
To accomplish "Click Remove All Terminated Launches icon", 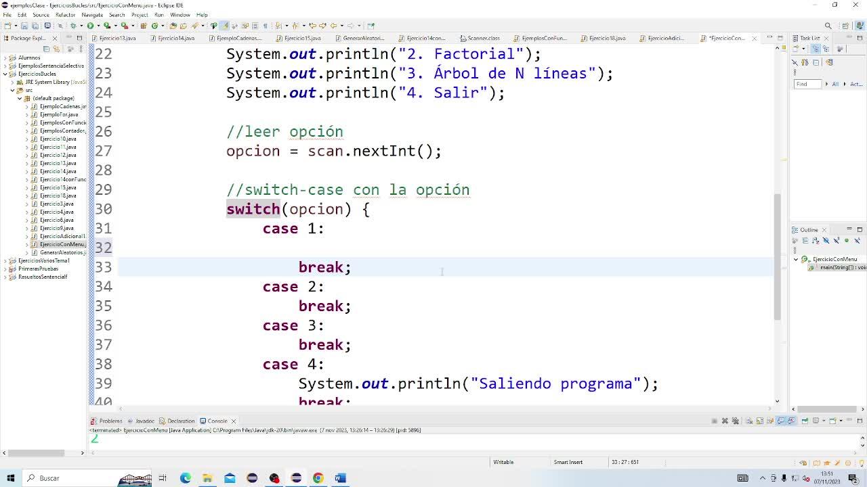I will tap(734, 421).
